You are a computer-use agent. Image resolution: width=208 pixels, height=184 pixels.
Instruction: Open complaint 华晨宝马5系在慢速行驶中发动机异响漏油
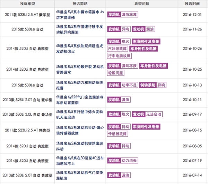[80, 29]
